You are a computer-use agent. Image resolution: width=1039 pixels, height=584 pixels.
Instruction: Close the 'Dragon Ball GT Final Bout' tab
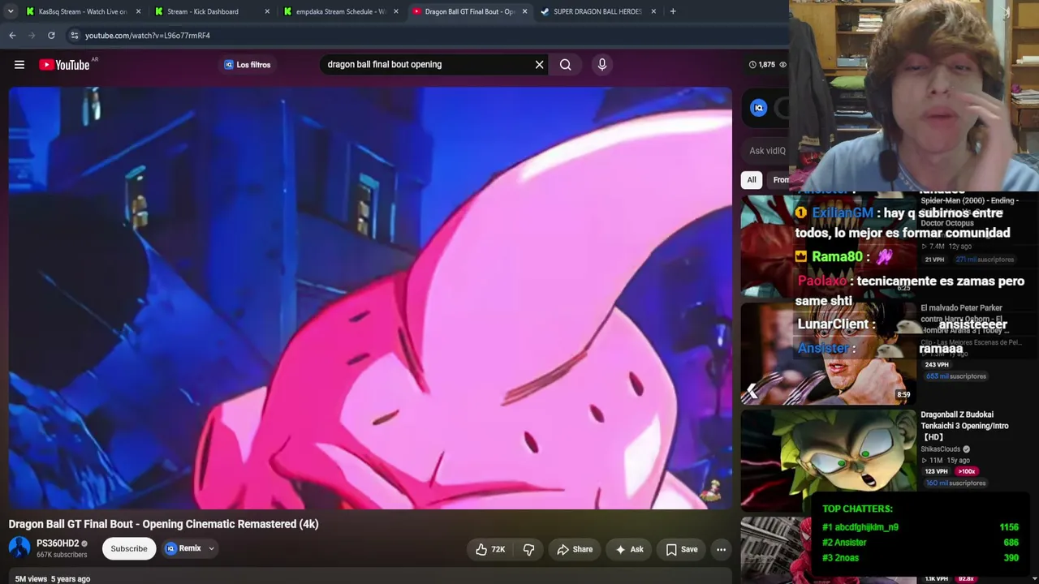pyautogui.click(x=524, y=11)
